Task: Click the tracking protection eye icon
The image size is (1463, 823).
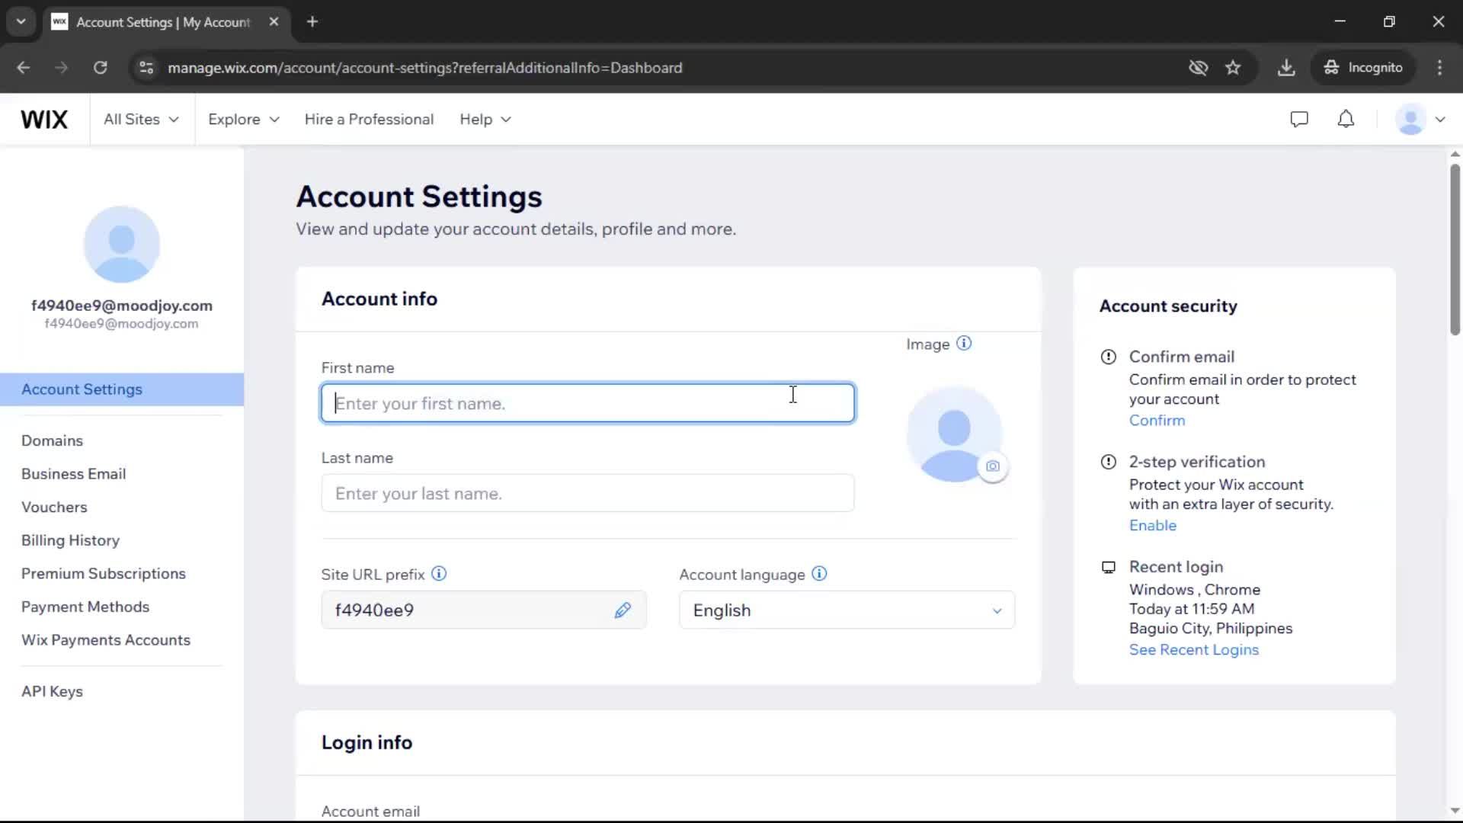Action: pyautogui.click(x=1199, y=68)
